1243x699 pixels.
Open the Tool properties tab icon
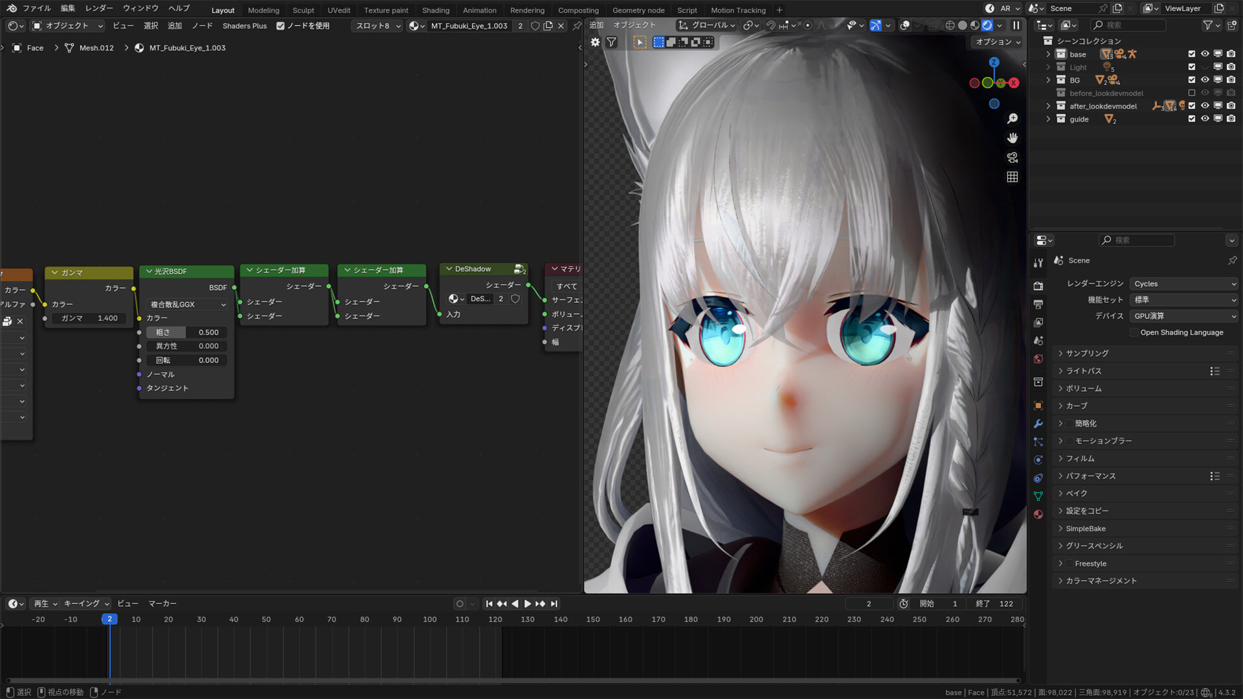[1038, 263]
